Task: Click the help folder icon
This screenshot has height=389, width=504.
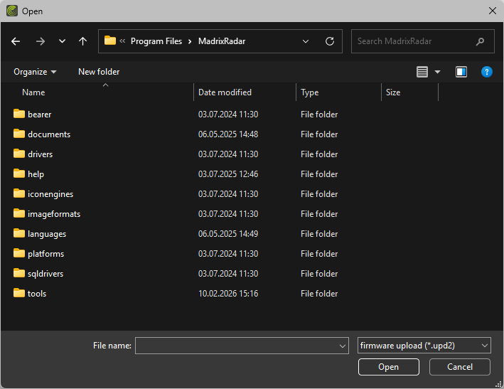Action: [x=19, y=174]
